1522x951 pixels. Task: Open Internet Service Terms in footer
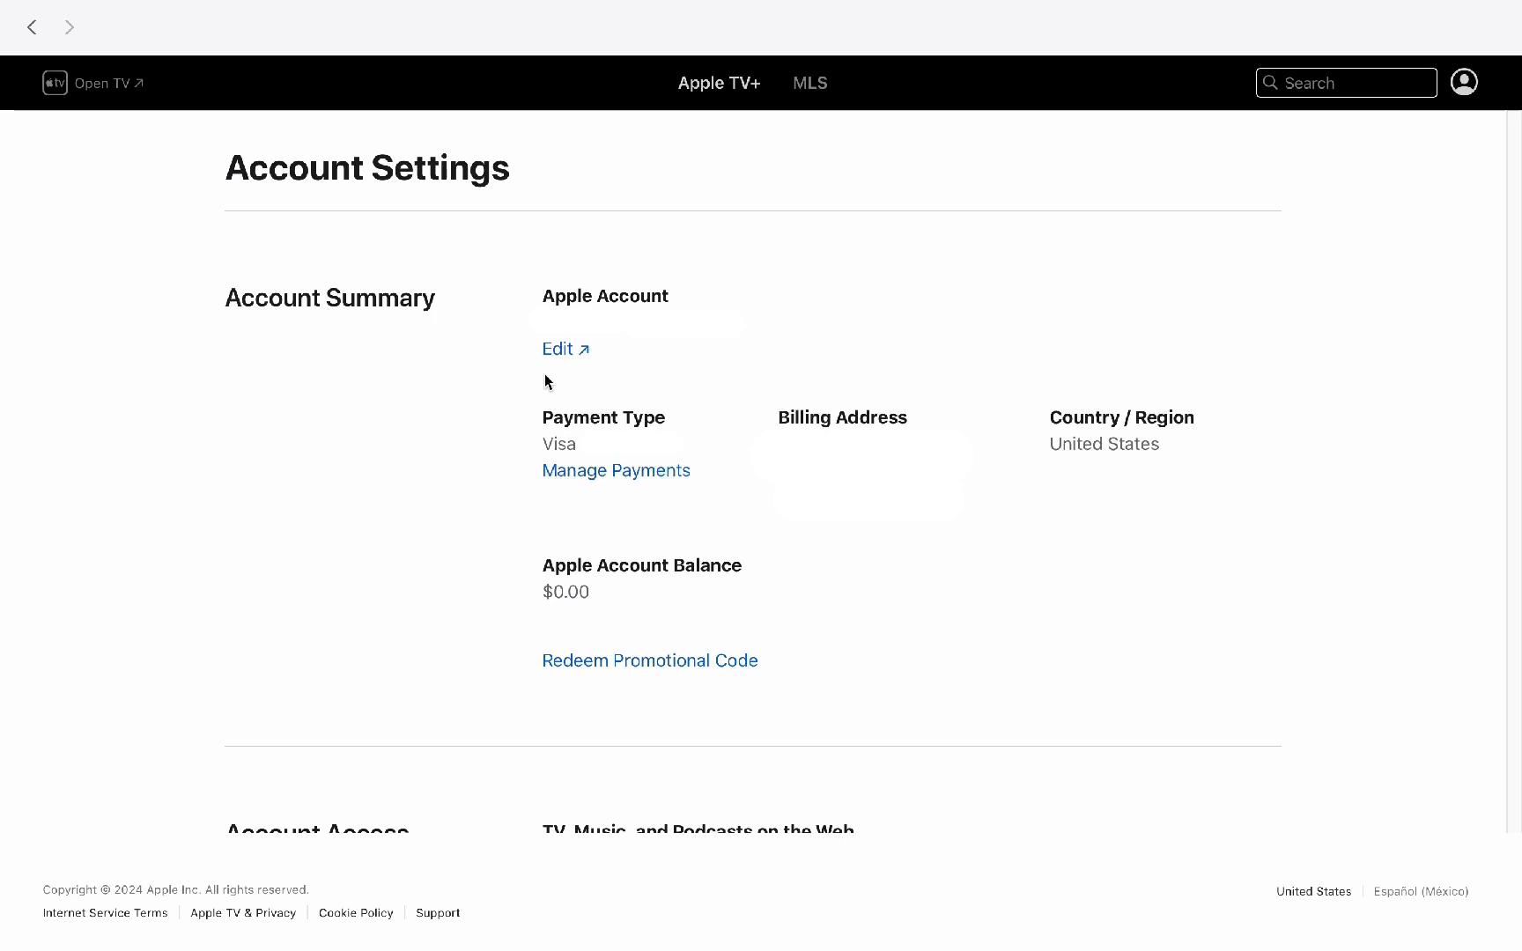click(x=105, y=913)
